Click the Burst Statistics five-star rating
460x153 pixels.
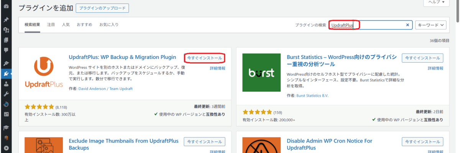coord(257,112)
